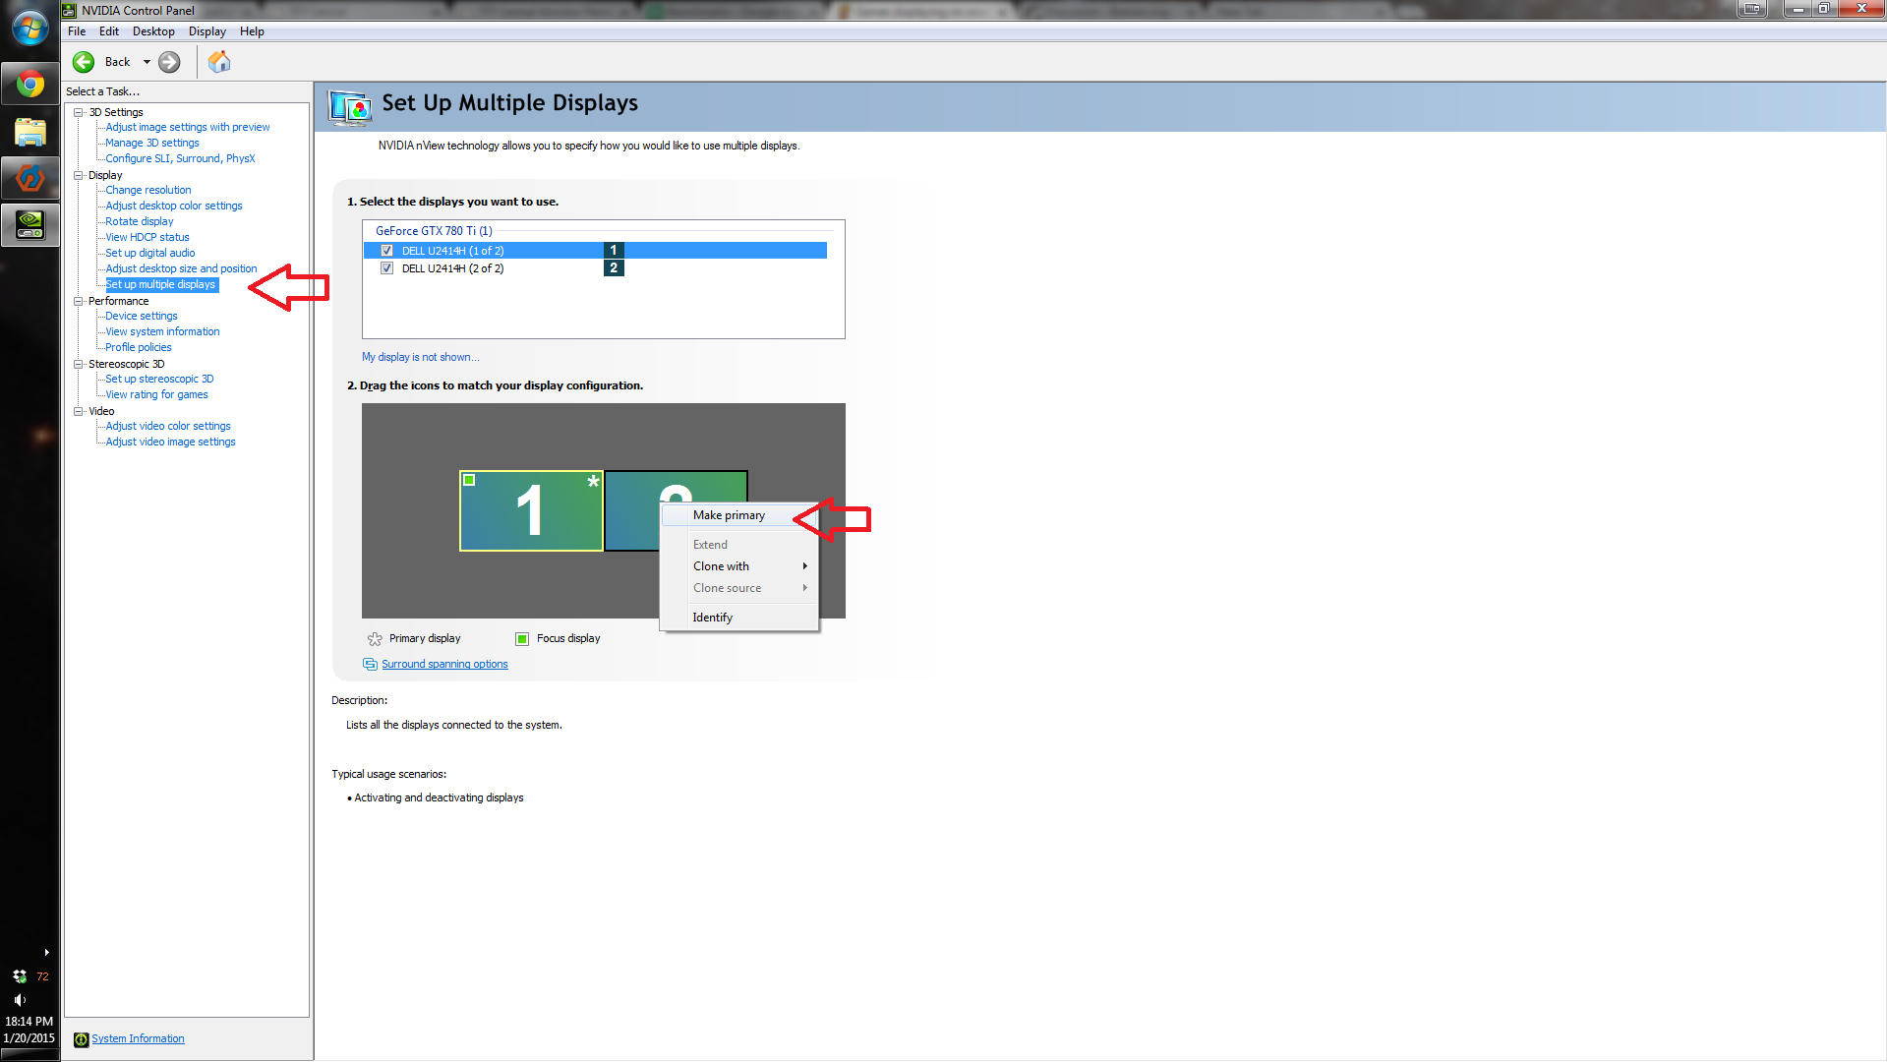Click the number 1 badge for the first display

point(614,251)
